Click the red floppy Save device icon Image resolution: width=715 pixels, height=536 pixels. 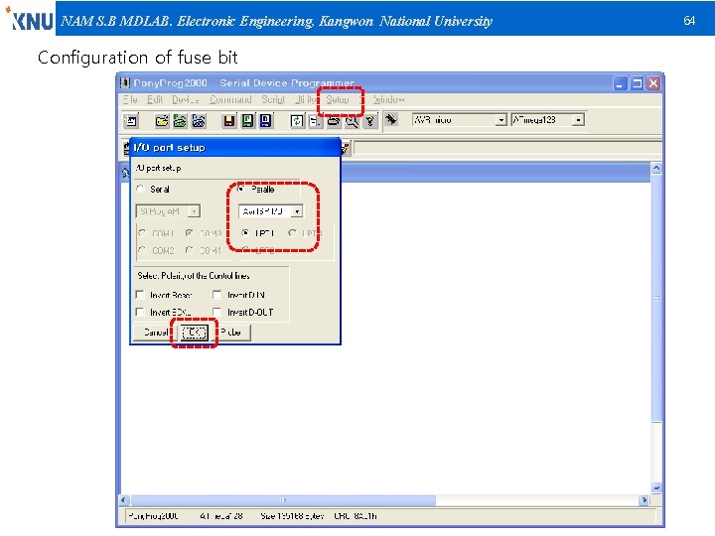pyautogui.click(x=229, y=121)
